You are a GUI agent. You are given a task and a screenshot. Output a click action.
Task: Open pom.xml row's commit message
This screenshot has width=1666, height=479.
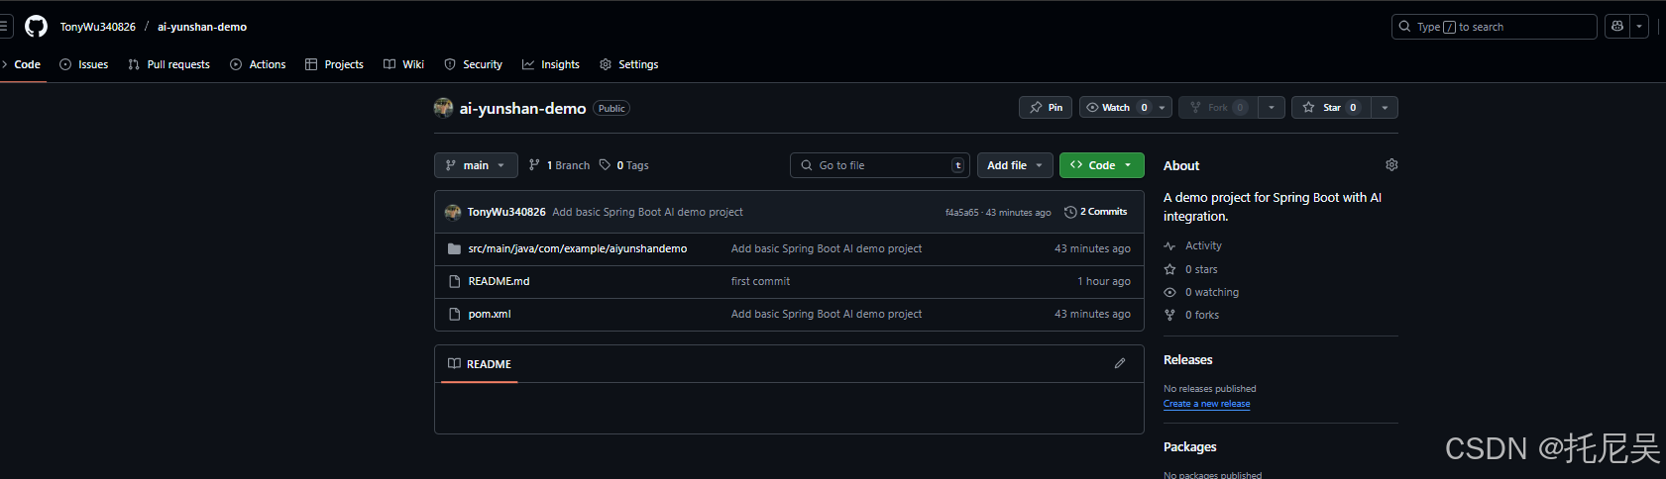(x=827, y=314)
